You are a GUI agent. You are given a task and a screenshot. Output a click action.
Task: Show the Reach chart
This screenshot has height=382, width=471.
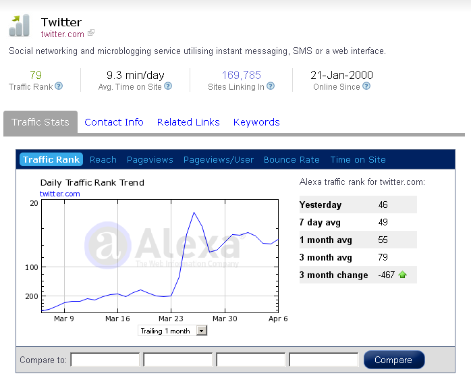(x=103, y=159)
